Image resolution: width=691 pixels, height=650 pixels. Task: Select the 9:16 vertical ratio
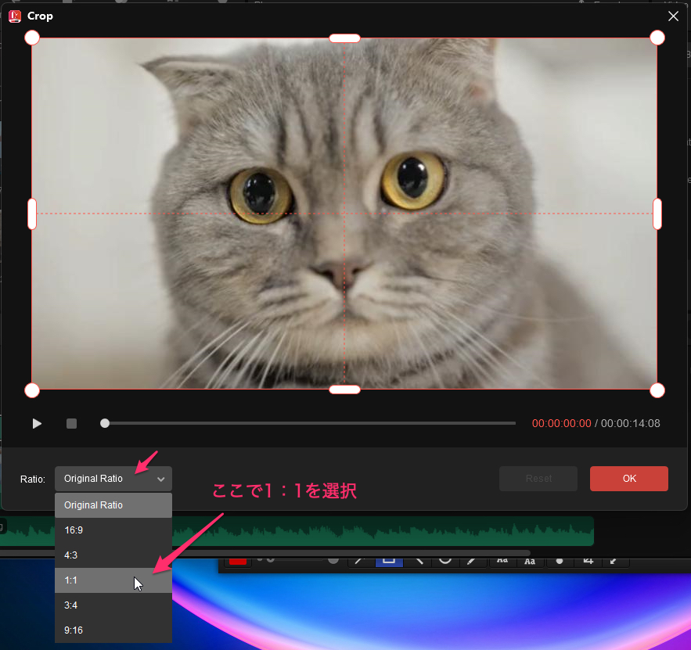click(113, 630)
